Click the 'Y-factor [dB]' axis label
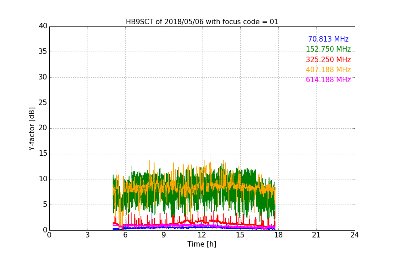 tap(31, 129)
